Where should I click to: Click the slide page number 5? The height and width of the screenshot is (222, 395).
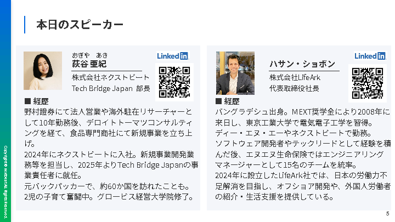[x=387, y=214]
